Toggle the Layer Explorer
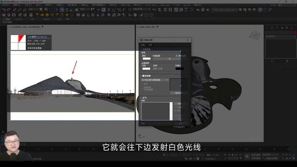The image size is (297, 167). [170, 9]
